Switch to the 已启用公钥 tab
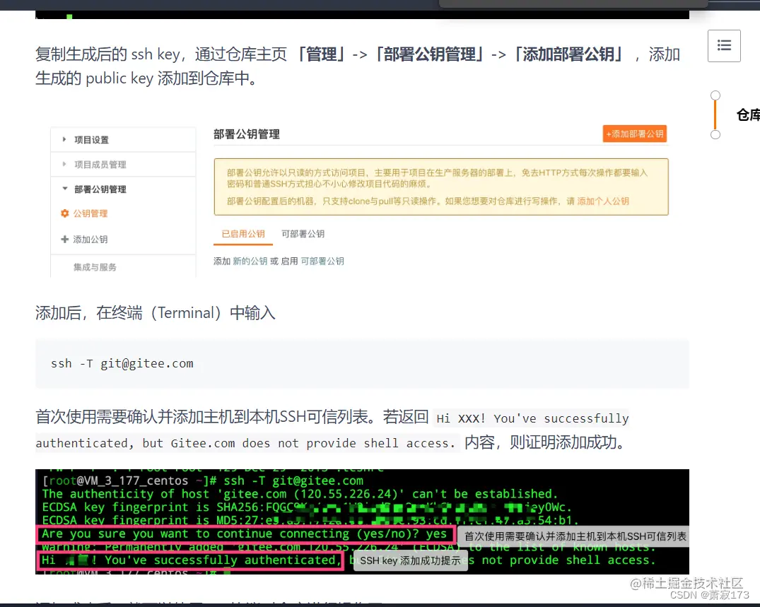The width and height of the screenshot is (760, 607). [x=243, y=235]
